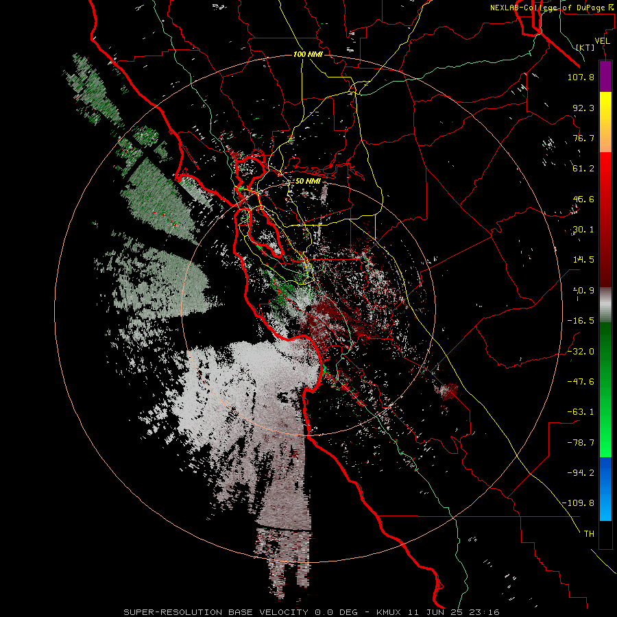Click the TH threshold label

coord(589,534)
